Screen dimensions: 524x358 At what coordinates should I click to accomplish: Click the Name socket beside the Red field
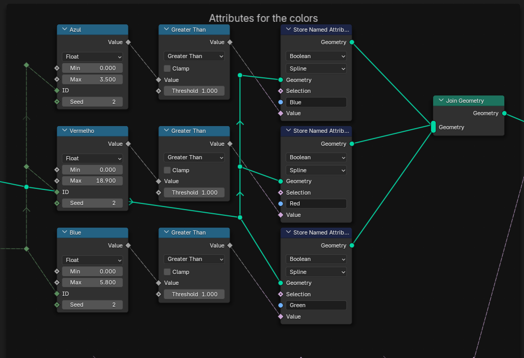tap(281, 203)
